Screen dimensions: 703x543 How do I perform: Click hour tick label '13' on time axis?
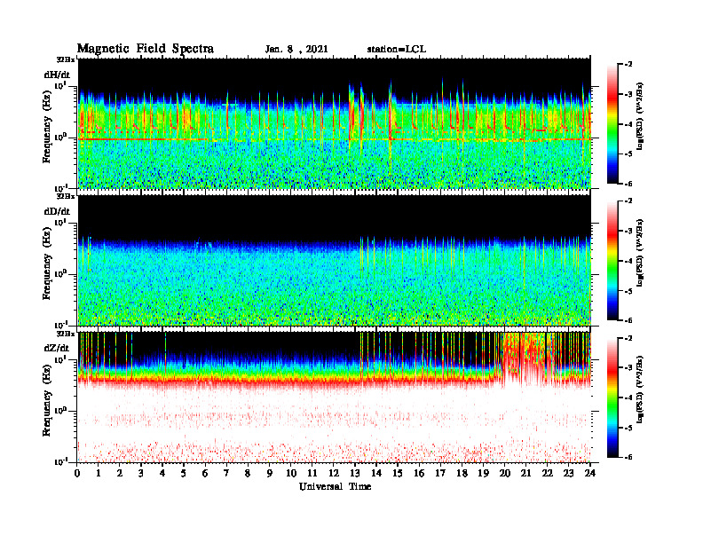tap(356, 474)
